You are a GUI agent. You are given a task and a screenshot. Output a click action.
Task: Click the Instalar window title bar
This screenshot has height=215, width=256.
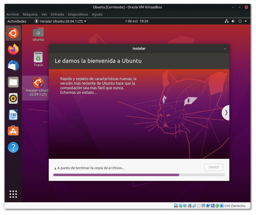[x=139, y=48]
